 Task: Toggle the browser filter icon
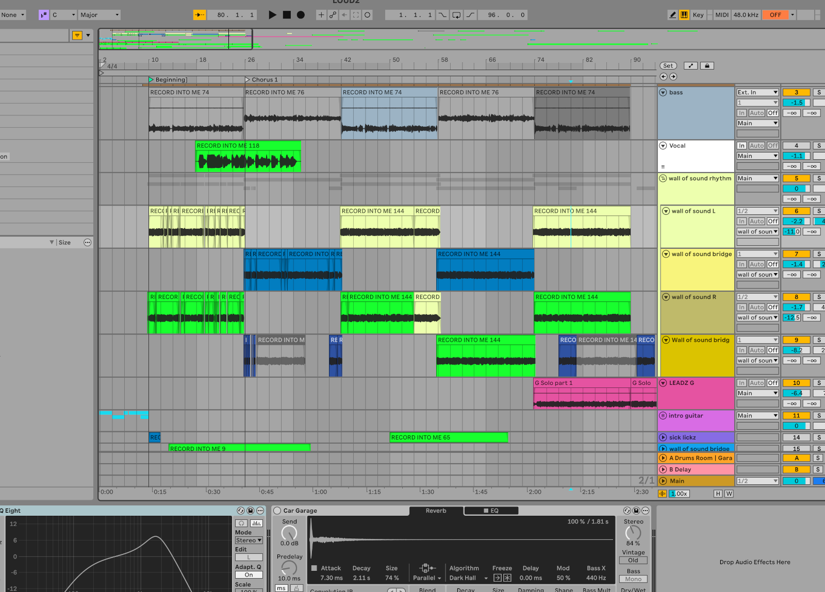point(77,35)
